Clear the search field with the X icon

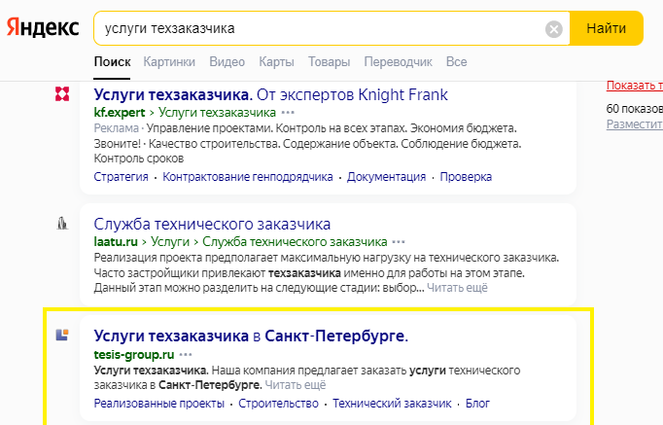(554, 29)
